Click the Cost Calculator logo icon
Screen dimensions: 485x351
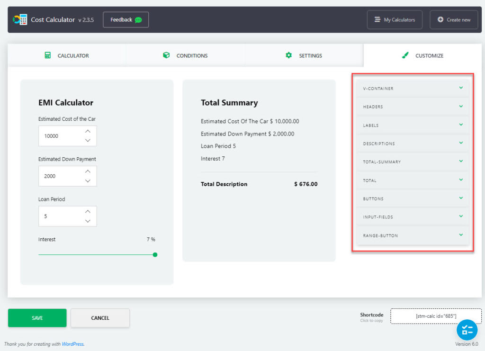point(20,19)
